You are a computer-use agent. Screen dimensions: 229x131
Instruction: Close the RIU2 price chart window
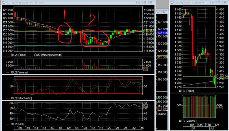point(151,2)
